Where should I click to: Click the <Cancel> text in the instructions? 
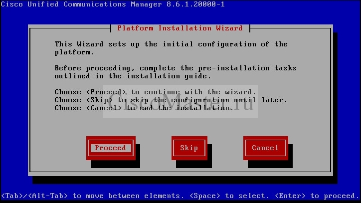coord(104,108)
